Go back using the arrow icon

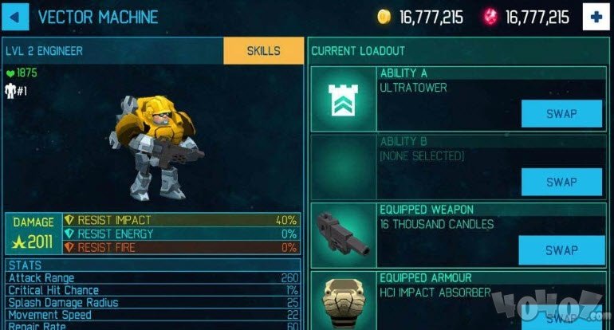[x=15, y=17]
